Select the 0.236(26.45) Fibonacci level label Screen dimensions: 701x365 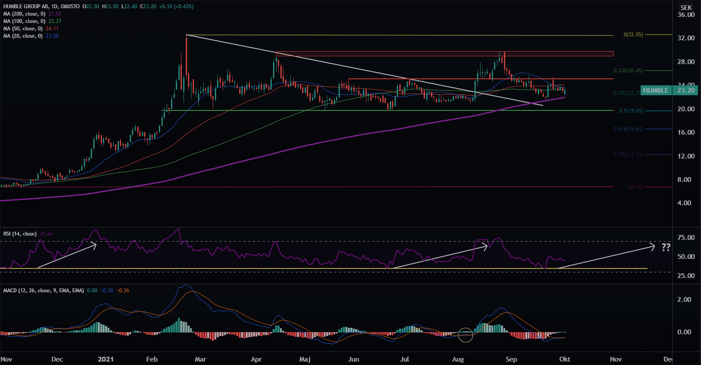coord(628,71)
